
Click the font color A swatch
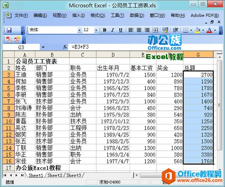click(209, 30)
